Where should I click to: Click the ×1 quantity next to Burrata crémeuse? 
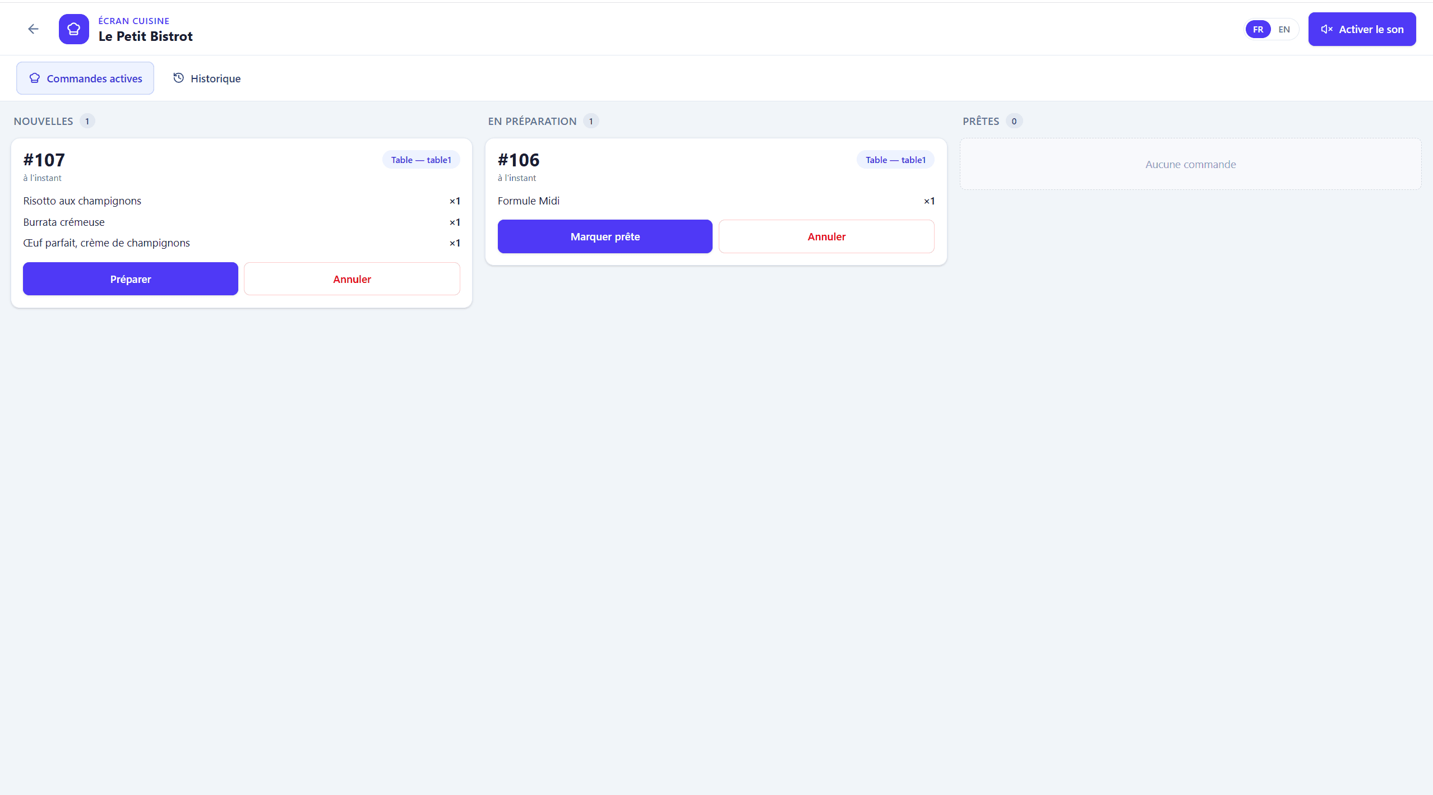tap(455, 222)
